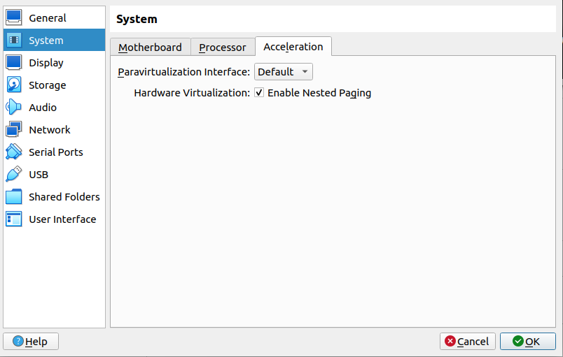The height and width of the screenshot is (357, 563).
Task: Toggle the Enable Nested Paging checkbox
Action: tap(259, 93)
